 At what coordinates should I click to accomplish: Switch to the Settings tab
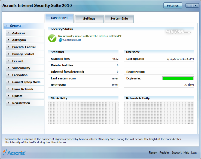[89, 19]
